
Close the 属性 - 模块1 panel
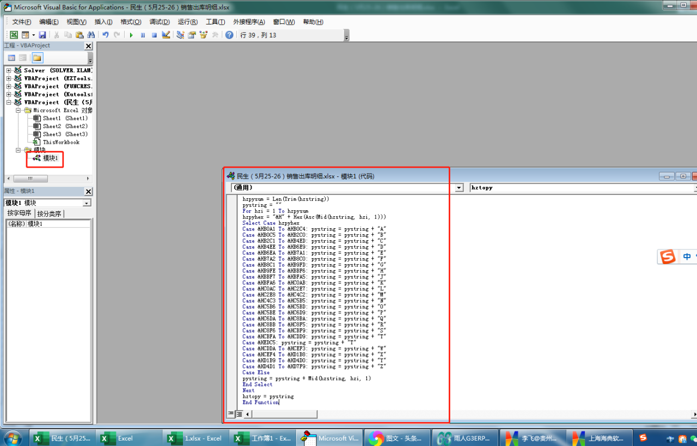89,192
